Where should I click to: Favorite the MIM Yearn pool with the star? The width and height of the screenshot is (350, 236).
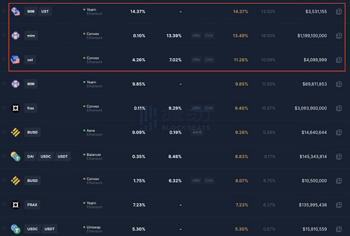[x=4, y=83]
